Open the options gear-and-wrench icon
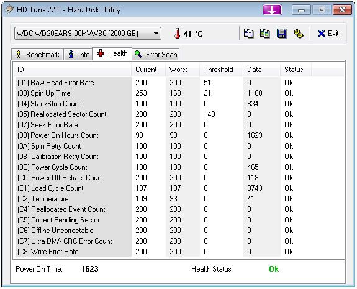Screen dimensions: 357x289 tap(298, 34)
